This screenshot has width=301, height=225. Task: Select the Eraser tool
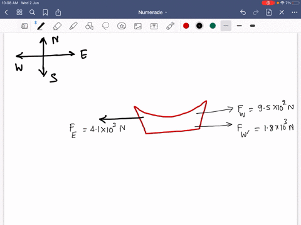point(57,26)
